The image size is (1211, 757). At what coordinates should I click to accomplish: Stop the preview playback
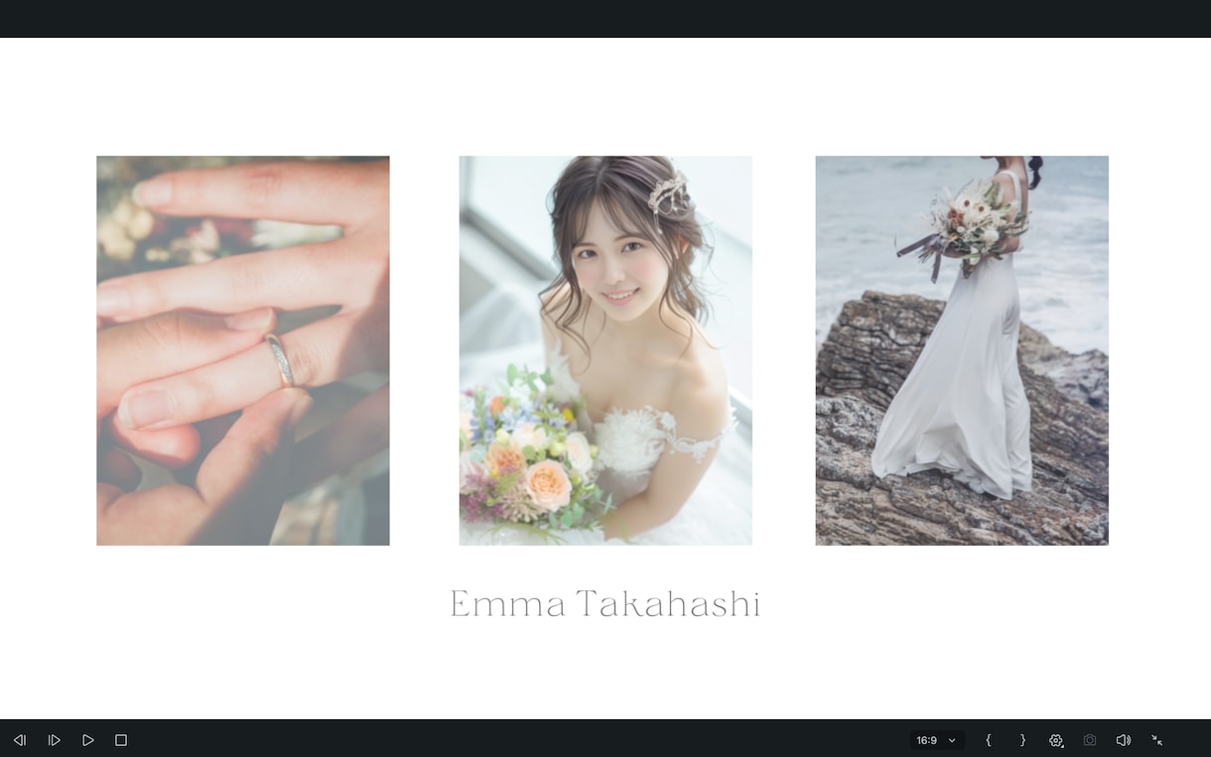pos(121,740)
